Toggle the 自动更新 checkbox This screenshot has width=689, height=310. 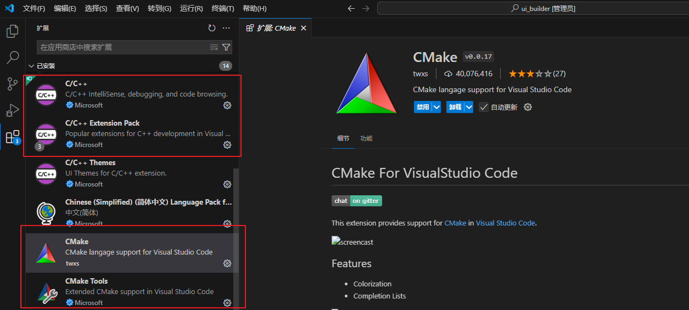[484, 107]
